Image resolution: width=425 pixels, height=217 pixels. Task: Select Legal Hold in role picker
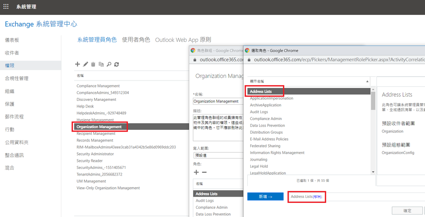tap(259, 166)
